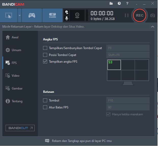Open the output folder icon
The width and height of the screenshot is (158, 146).
point(111,3)
